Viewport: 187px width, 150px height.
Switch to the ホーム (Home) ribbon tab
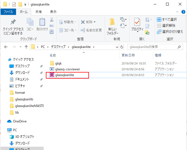tap(23, 12)
